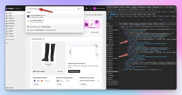Switch to the Elements tab
The width and height of the screenshot is (182, 95).
pos(116,7)
